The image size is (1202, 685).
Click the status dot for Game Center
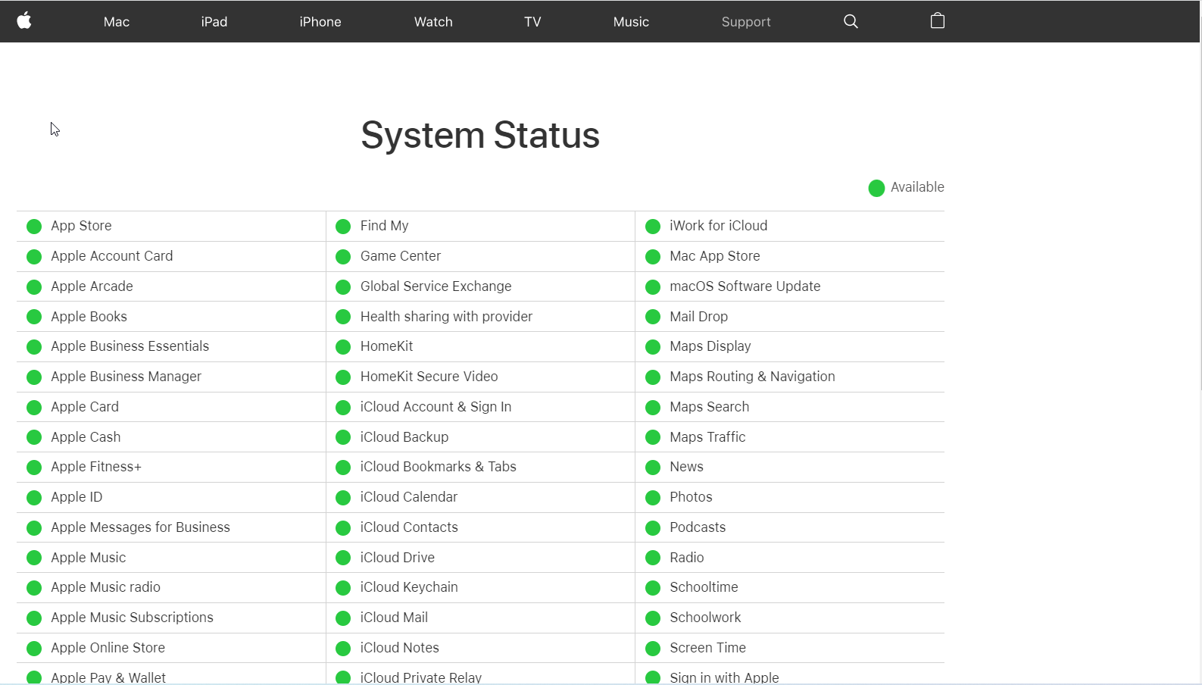[343, 257]
